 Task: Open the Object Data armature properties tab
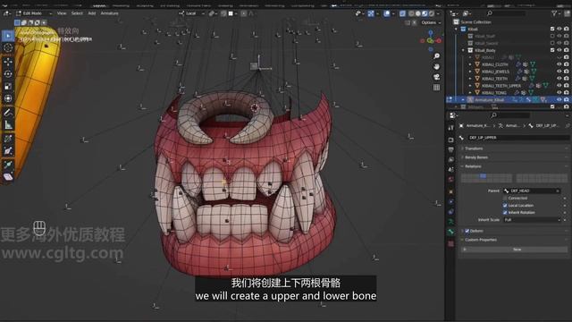pos(451,222)
